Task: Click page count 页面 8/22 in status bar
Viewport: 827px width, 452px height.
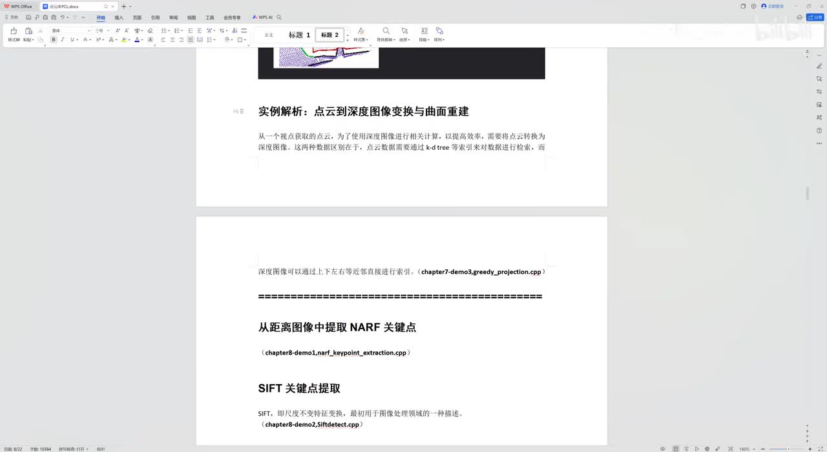Action: 13,449
